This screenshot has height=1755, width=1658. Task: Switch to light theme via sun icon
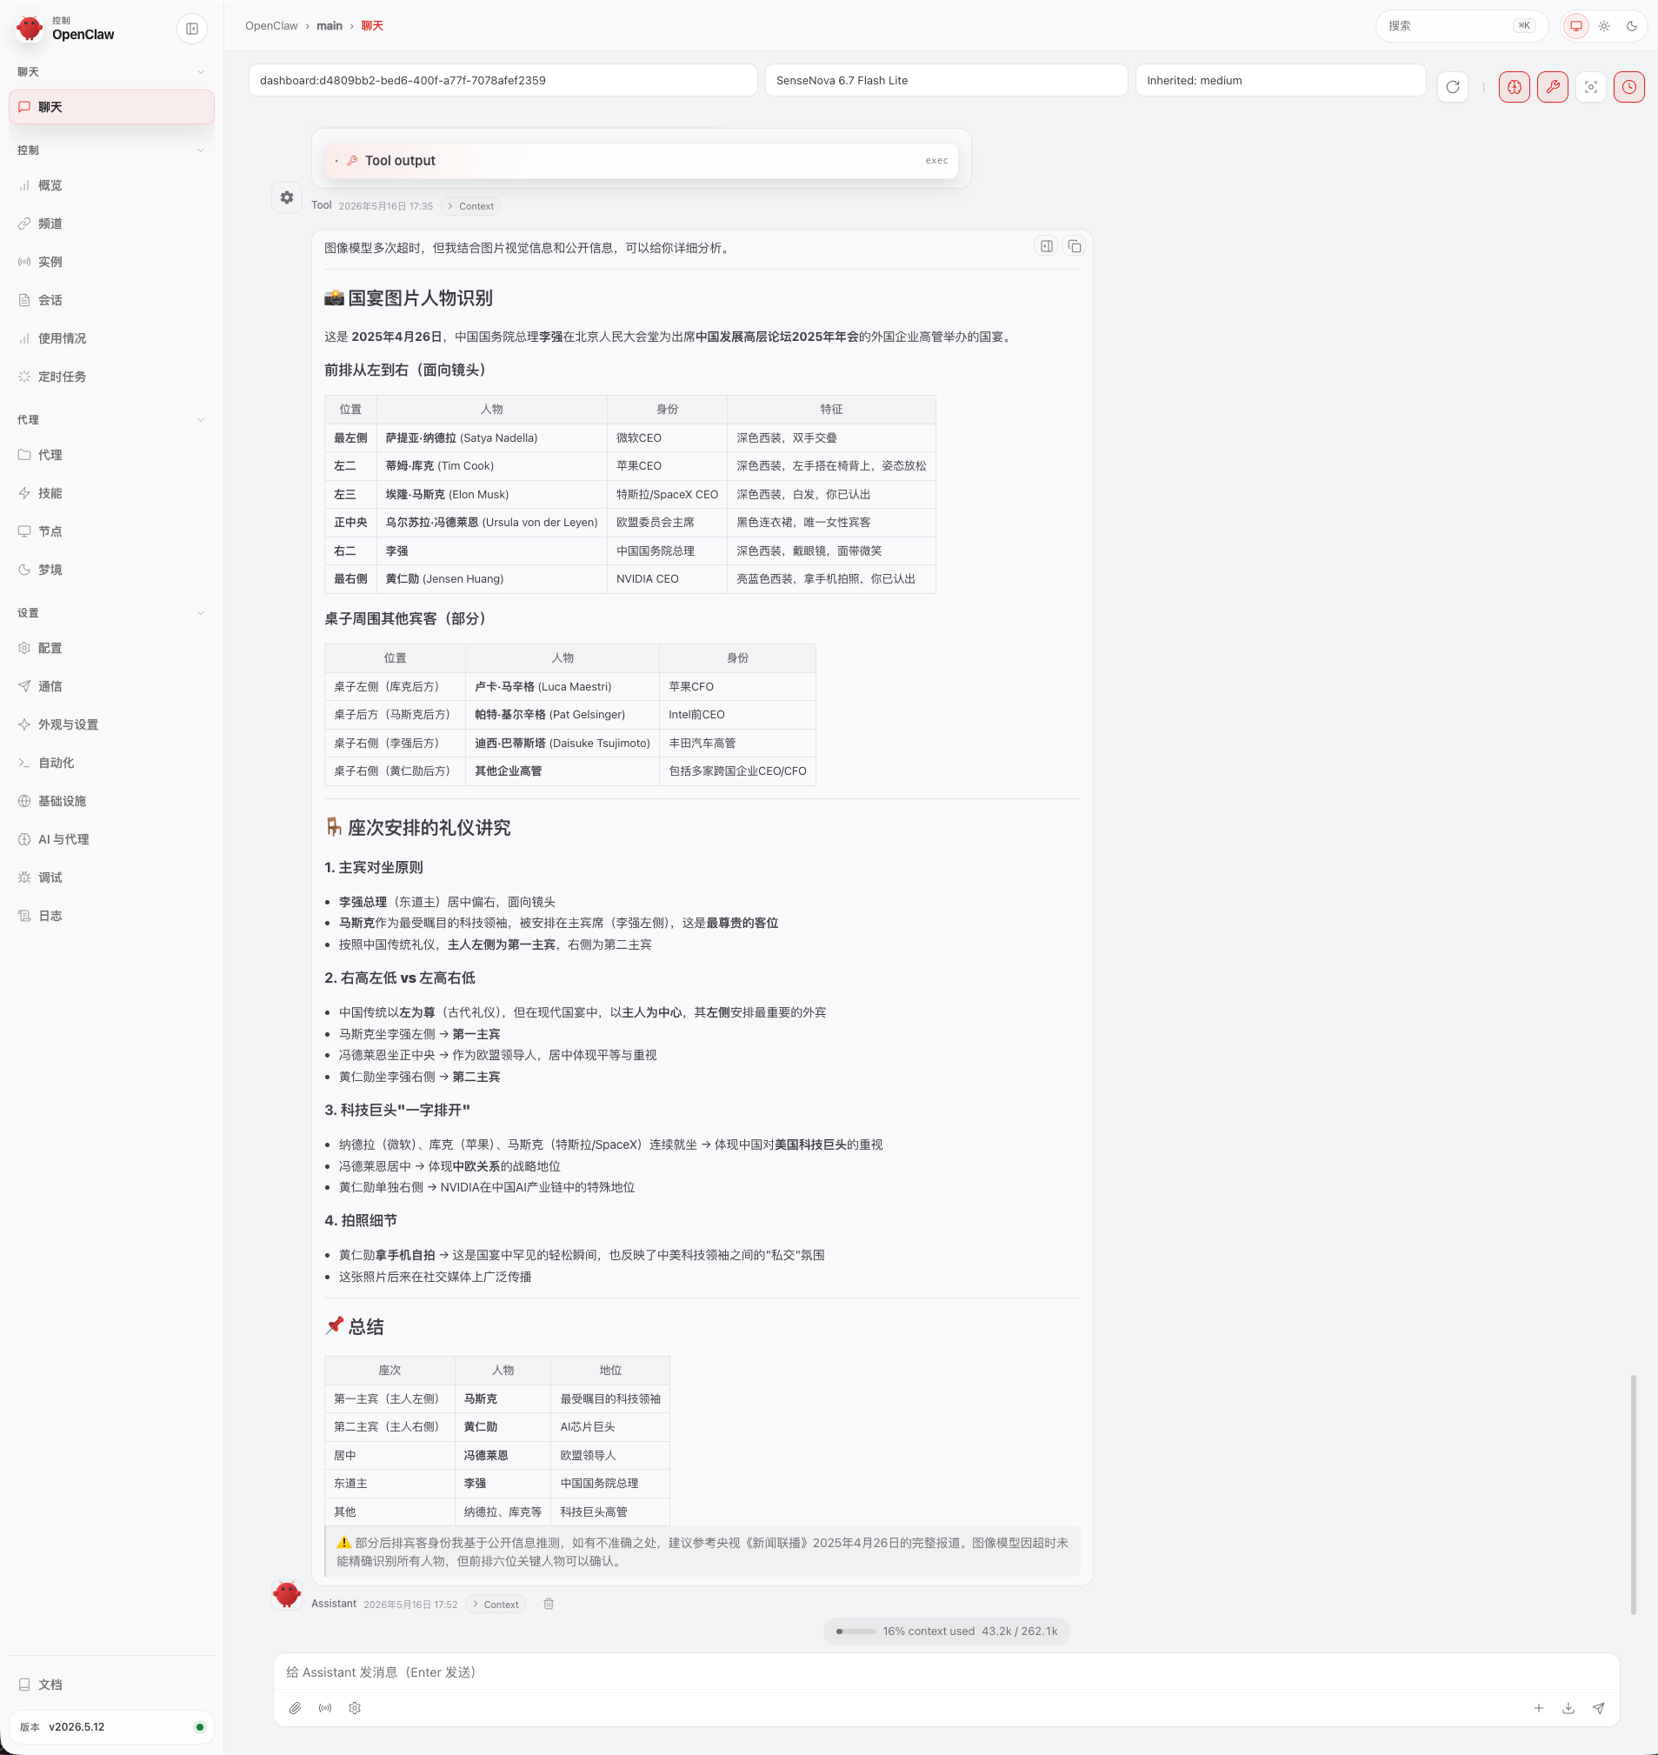coord(1604,26)
